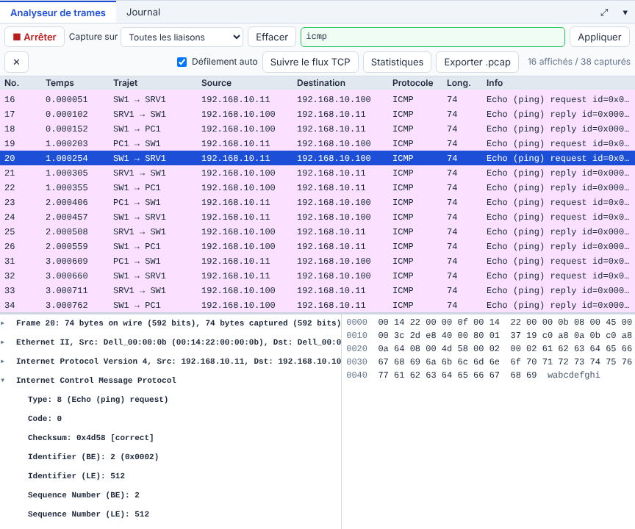Toggle the Défilement auto checkbox

click(182, 62)
